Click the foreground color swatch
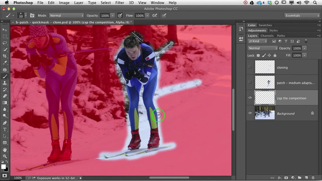The image size is (322, 181). point(3,167)
